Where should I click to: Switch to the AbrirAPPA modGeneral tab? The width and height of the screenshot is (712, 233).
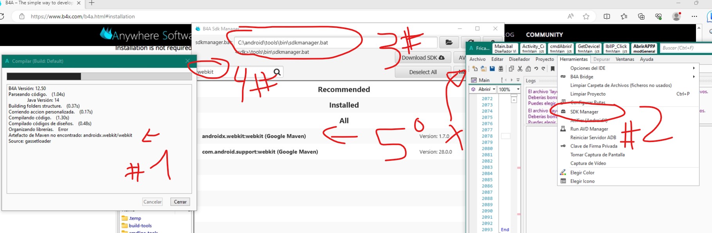click(x=644, y=48)
